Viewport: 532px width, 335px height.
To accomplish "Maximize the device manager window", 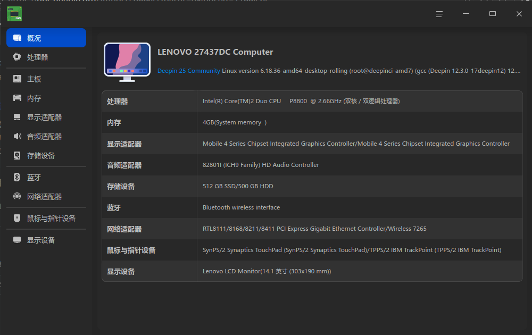I will [x=493, y=14].
